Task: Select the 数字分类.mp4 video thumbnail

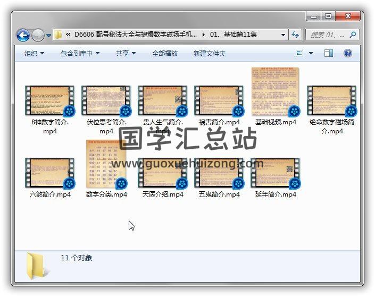Action: click(x=106, y=164)
